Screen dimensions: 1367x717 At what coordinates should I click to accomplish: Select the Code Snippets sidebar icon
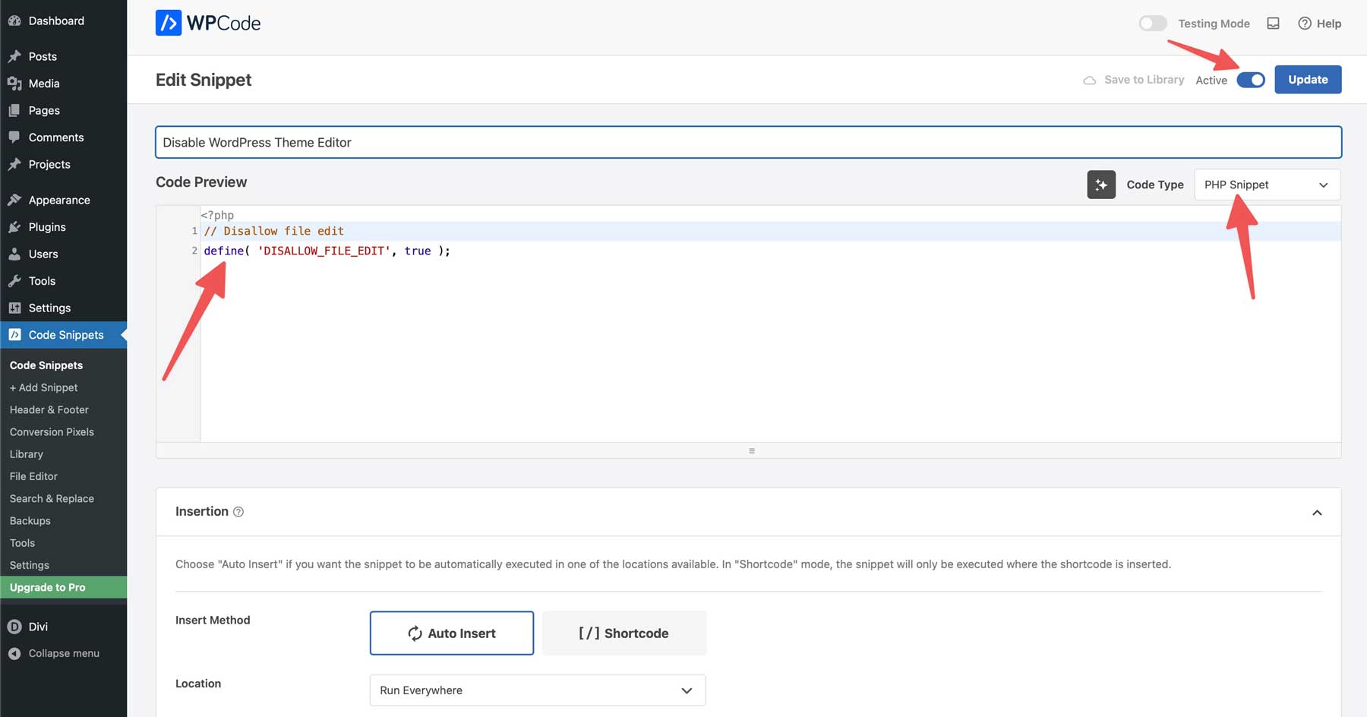[x=14, y=334]
